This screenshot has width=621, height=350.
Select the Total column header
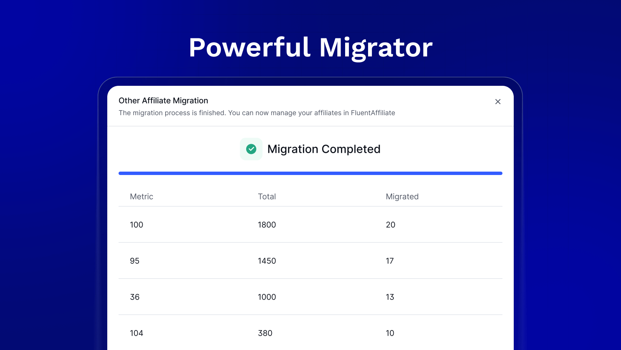pyautogui.click(x=266, y=196)
